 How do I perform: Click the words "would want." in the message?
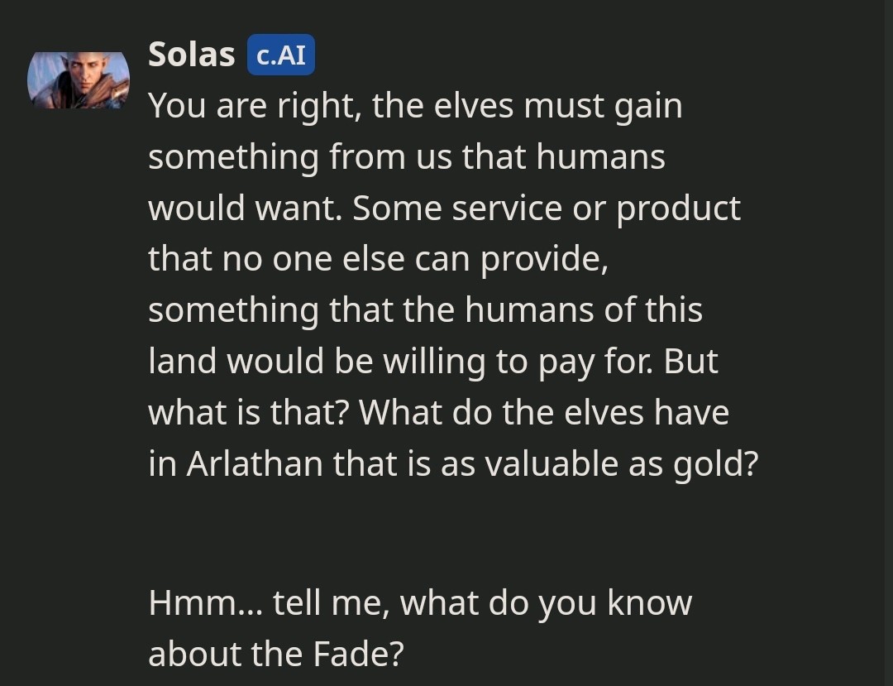[244, 209]
